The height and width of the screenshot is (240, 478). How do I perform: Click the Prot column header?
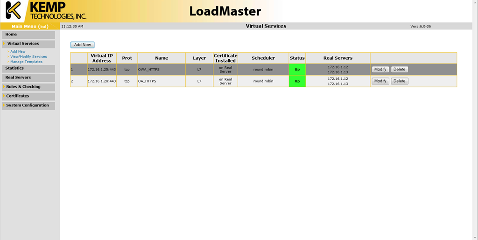pos(127,58)
